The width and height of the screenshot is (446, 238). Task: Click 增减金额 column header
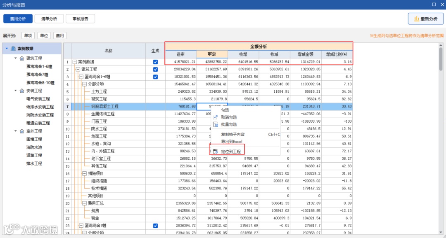[306, 54]
